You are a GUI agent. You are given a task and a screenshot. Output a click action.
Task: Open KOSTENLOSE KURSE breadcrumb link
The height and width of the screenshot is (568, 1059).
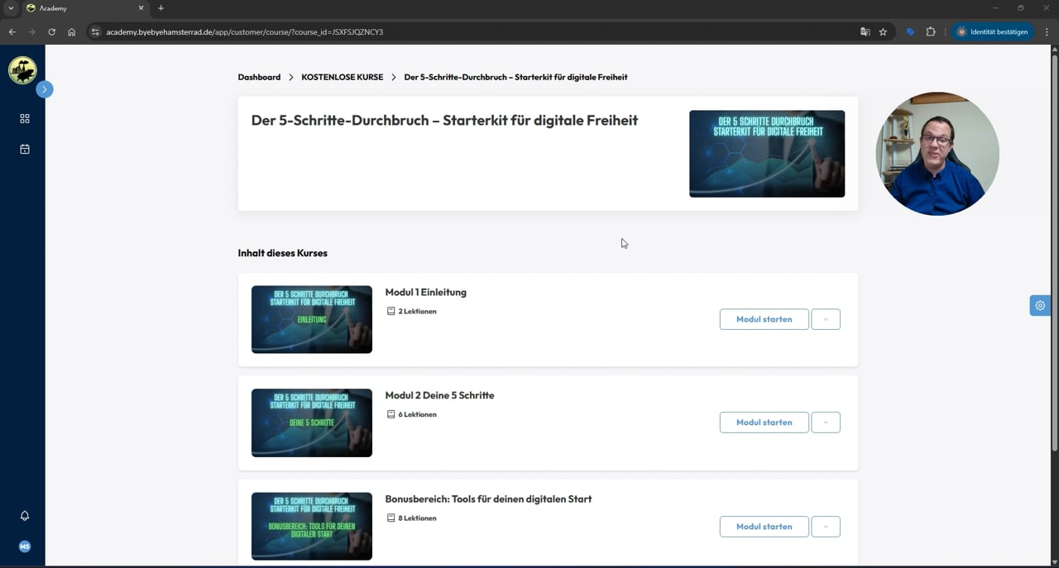point(343,77)
